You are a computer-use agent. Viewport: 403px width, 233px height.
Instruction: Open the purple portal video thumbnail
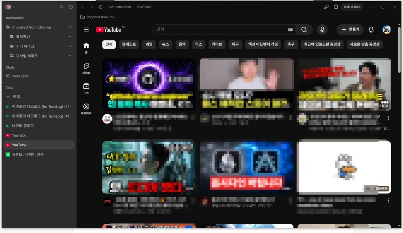pos(149,84)
